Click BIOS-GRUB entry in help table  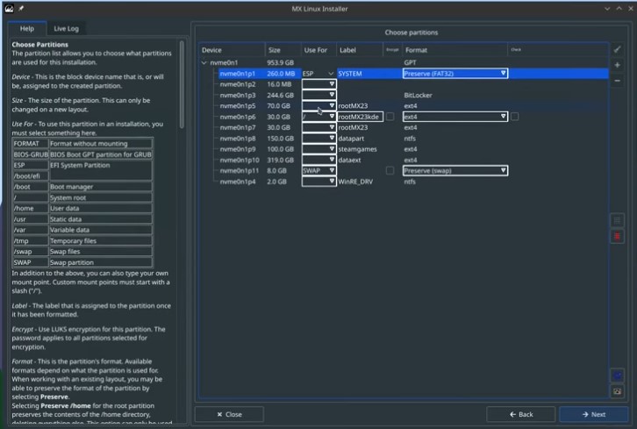click(31, 154)
